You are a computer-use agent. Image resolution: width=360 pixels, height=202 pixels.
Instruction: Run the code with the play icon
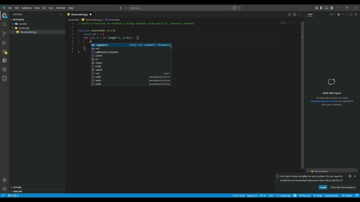point(290,14)
